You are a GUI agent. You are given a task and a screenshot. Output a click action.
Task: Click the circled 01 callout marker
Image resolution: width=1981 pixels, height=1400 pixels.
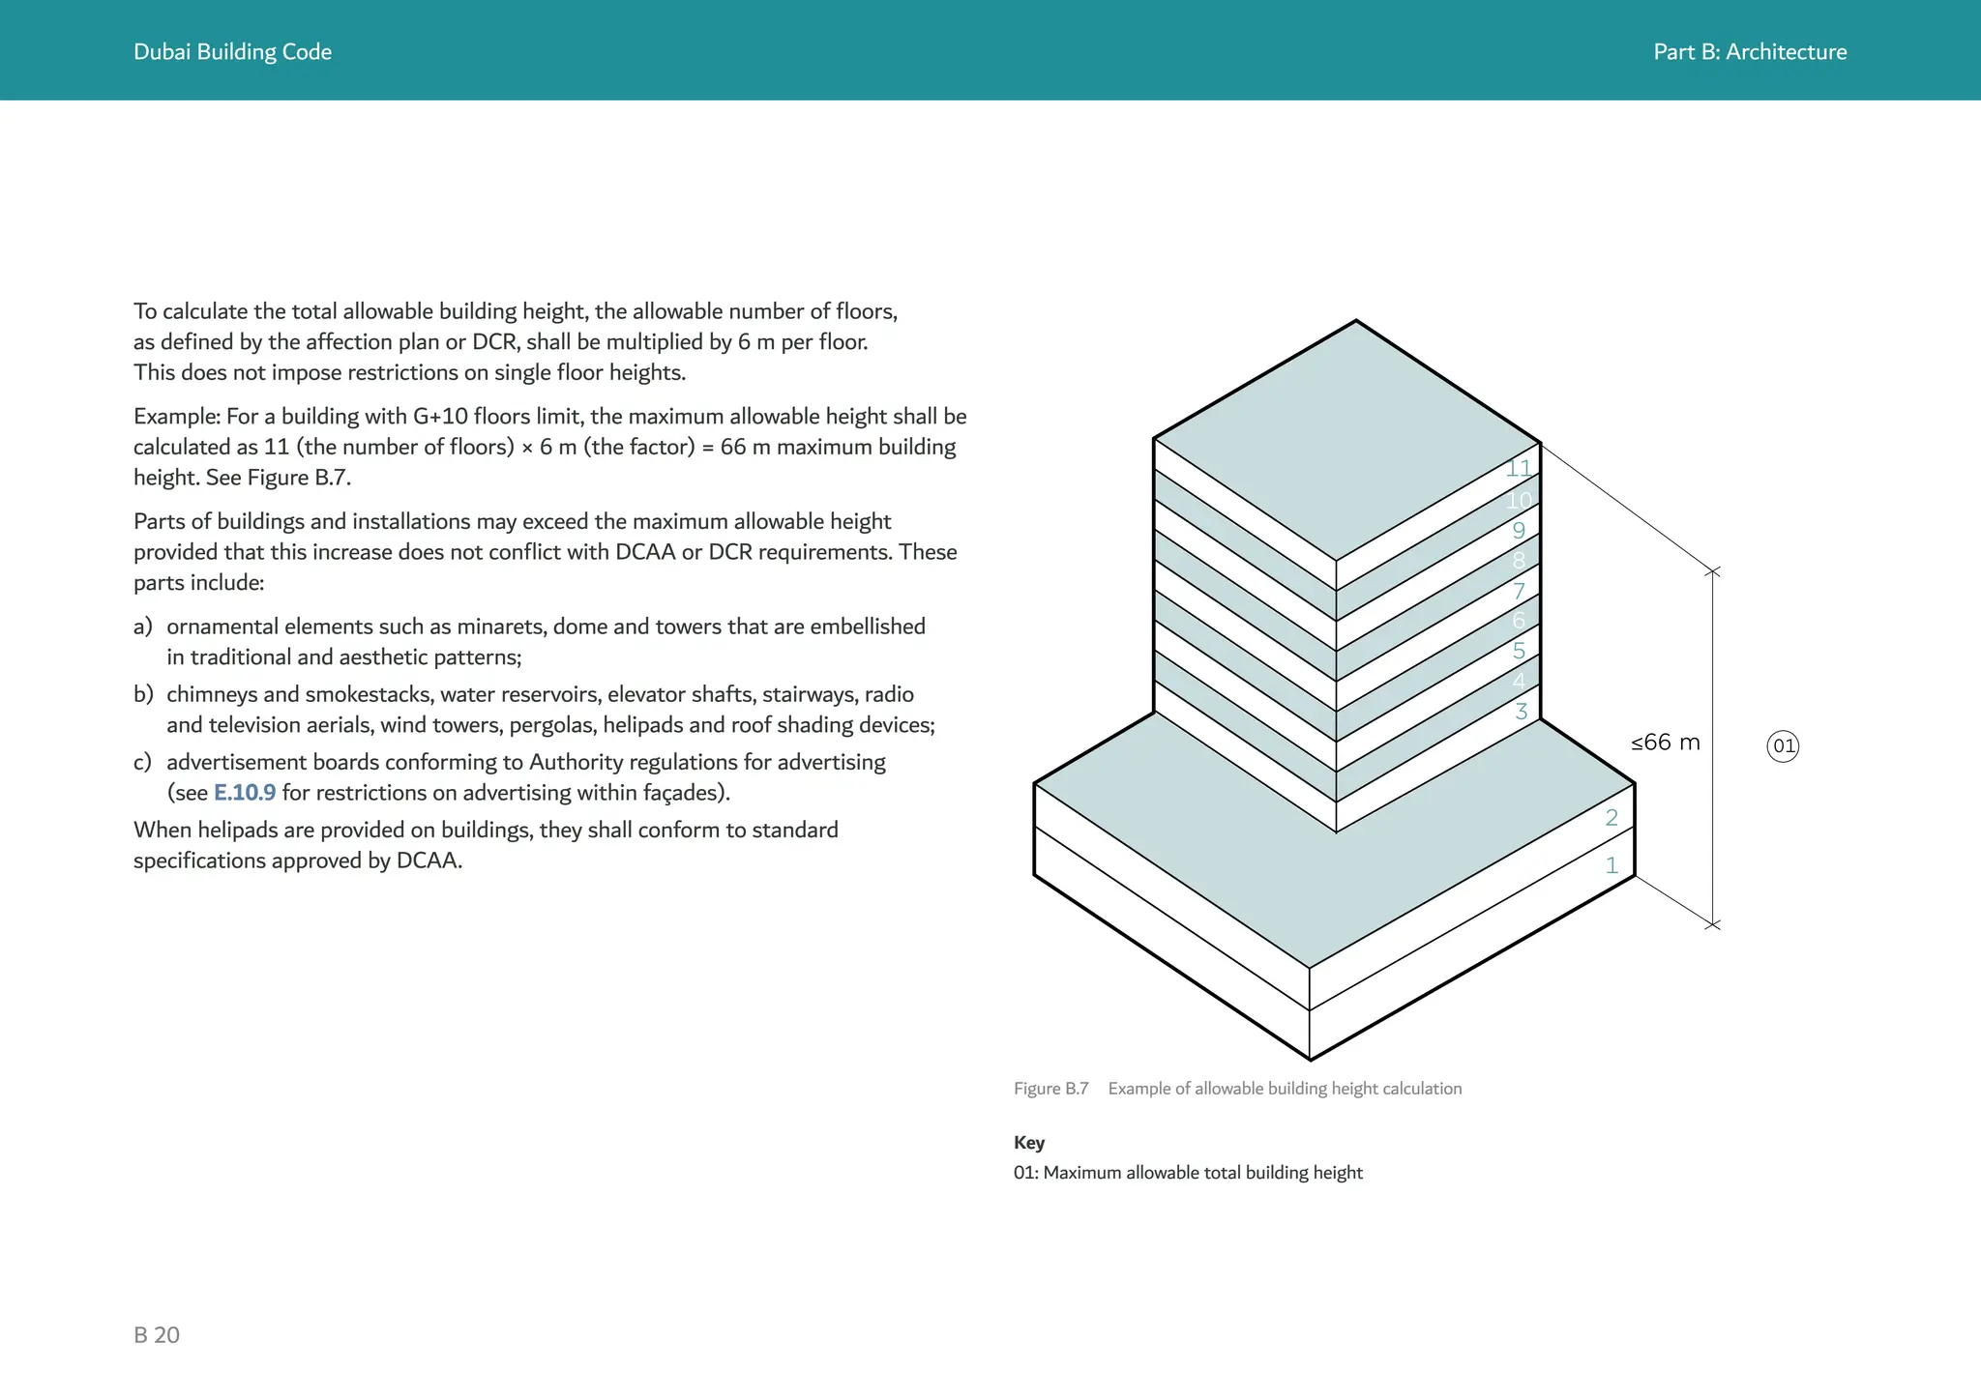tap(1783, 746)
